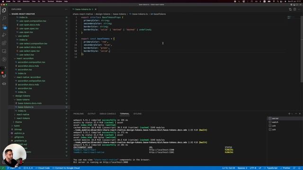Collapse the react-native/accordion folder
Screen dimensions: 303x170
click(39, 77)
